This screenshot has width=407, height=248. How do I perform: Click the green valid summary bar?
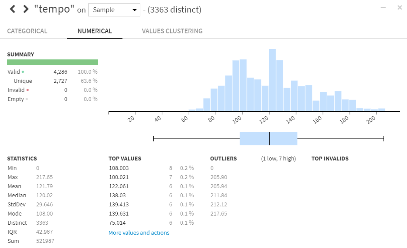53,62
